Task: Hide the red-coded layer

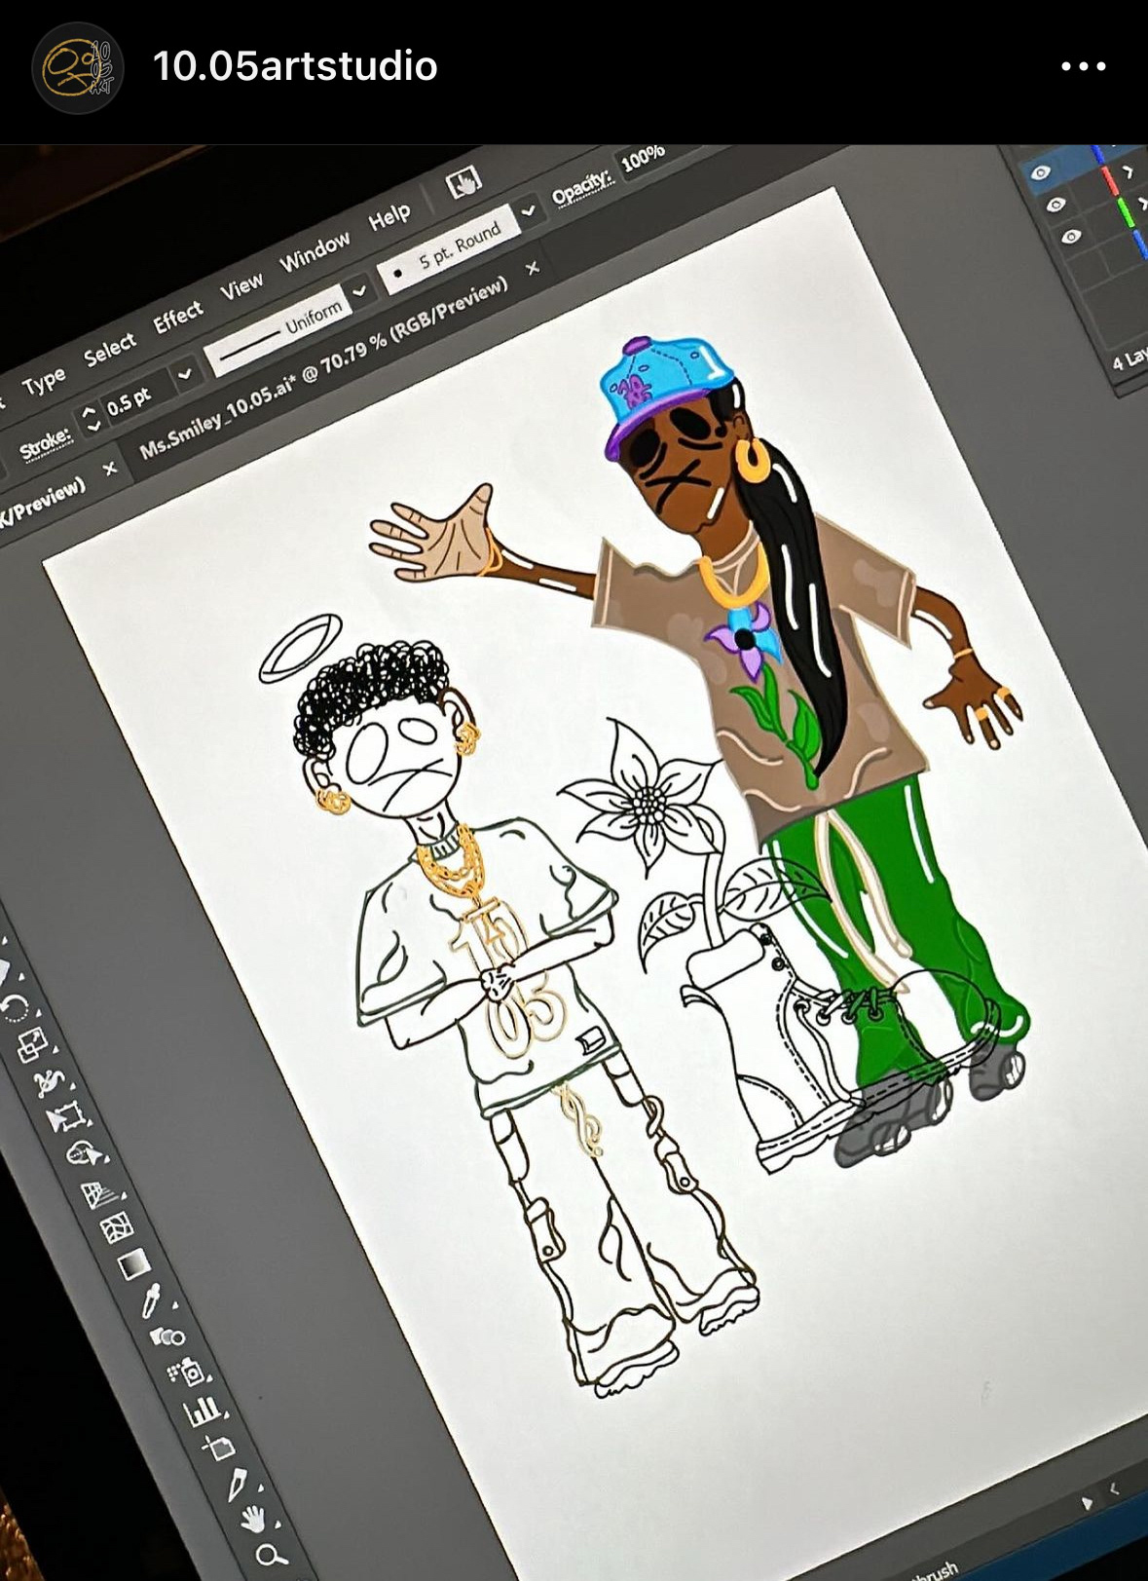Action: pyautogui.click(x=1055, y=206)
